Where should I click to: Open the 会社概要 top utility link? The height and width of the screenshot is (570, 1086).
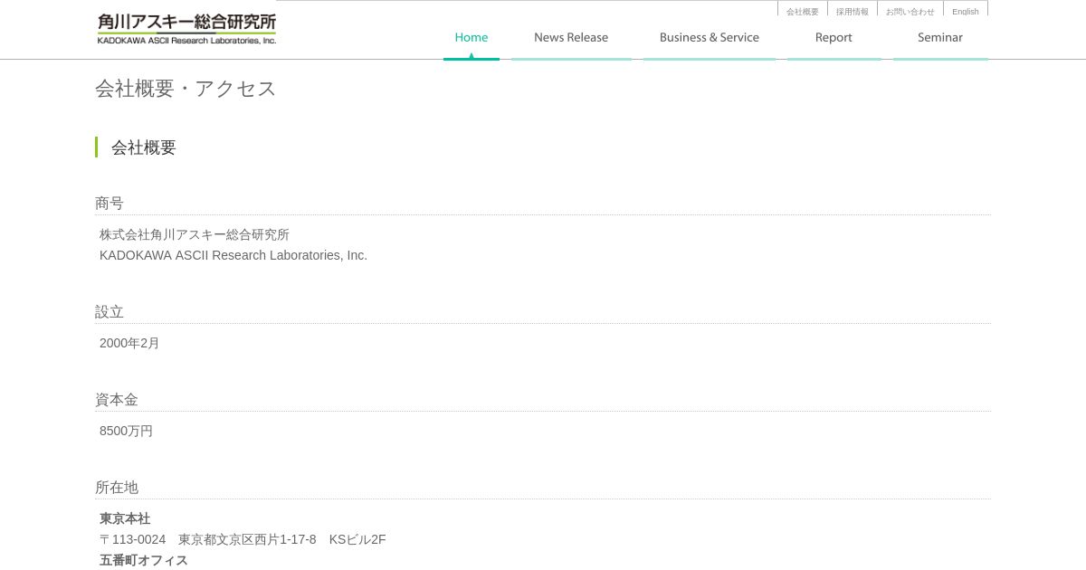tap(803, 11)
